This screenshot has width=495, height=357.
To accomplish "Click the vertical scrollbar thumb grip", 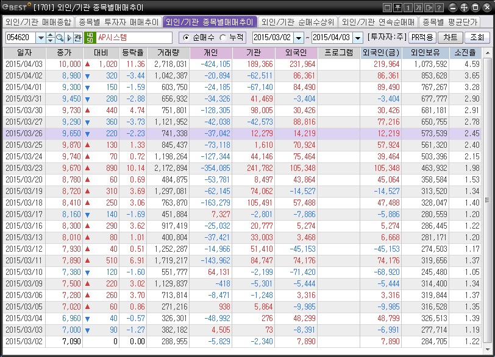I will (x=488, y=200).
